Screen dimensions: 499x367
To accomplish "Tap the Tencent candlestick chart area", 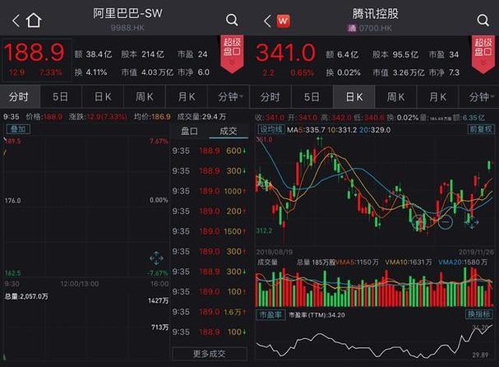I will [x=375, y=191].
